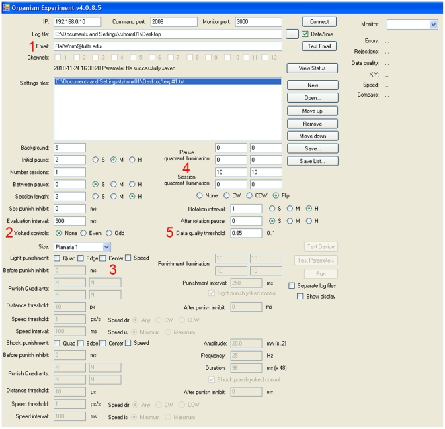This screenshot has height=429, width=445.
Task: Click the Organism Experiment title bar icon
Action: (7, 6)
